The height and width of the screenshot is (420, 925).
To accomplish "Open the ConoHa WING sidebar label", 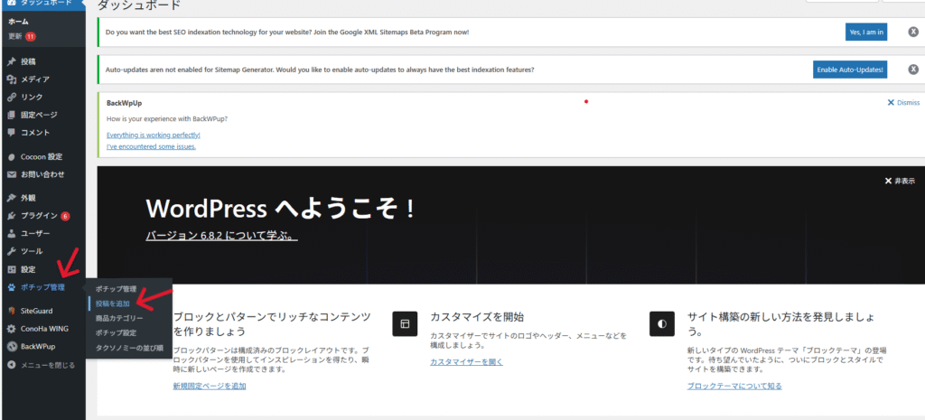I will [45, 329].
